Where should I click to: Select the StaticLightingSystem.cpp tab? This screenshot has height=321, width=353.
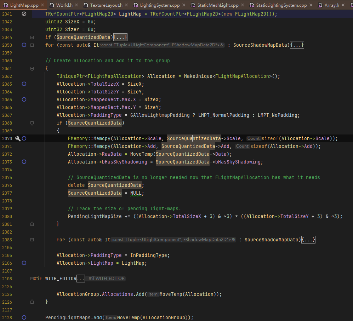[281, 5]
